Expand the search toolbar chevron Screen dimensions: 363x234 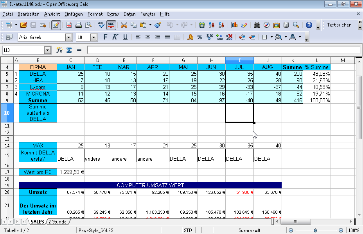point(360,22)
